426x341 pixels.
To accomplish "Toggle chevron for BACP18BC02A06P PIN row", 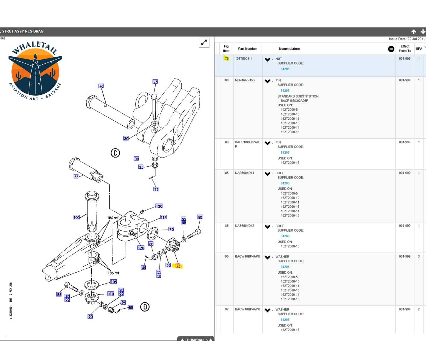I will [x=267, y=143].
